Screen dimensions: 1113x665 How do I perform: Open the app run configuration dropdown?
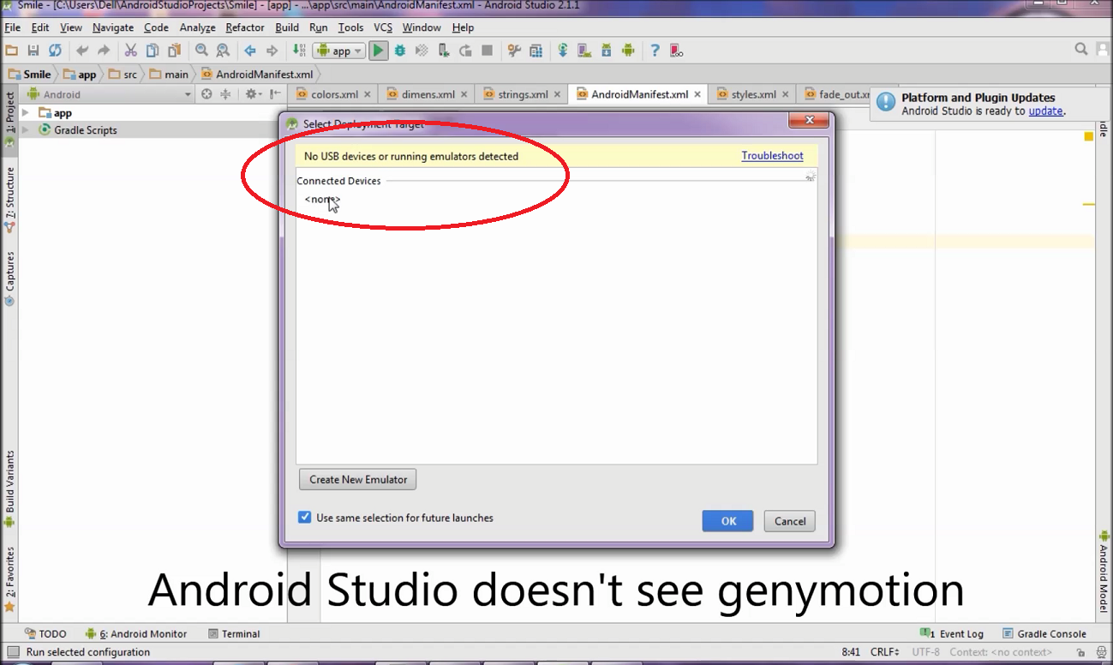click(339, 51)
